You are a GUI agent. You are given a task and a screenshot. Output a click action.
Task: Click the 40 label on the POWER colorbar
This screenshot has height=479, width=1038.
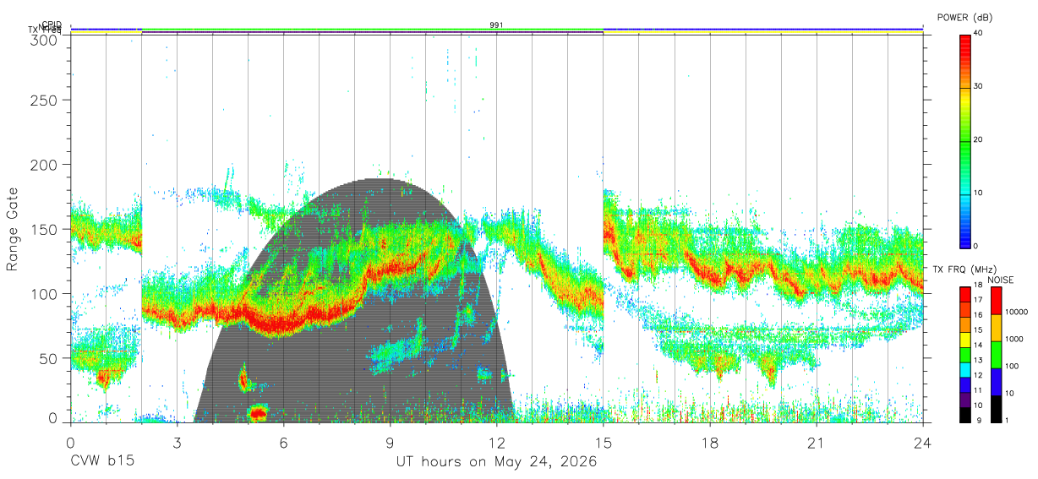[979, 32]
